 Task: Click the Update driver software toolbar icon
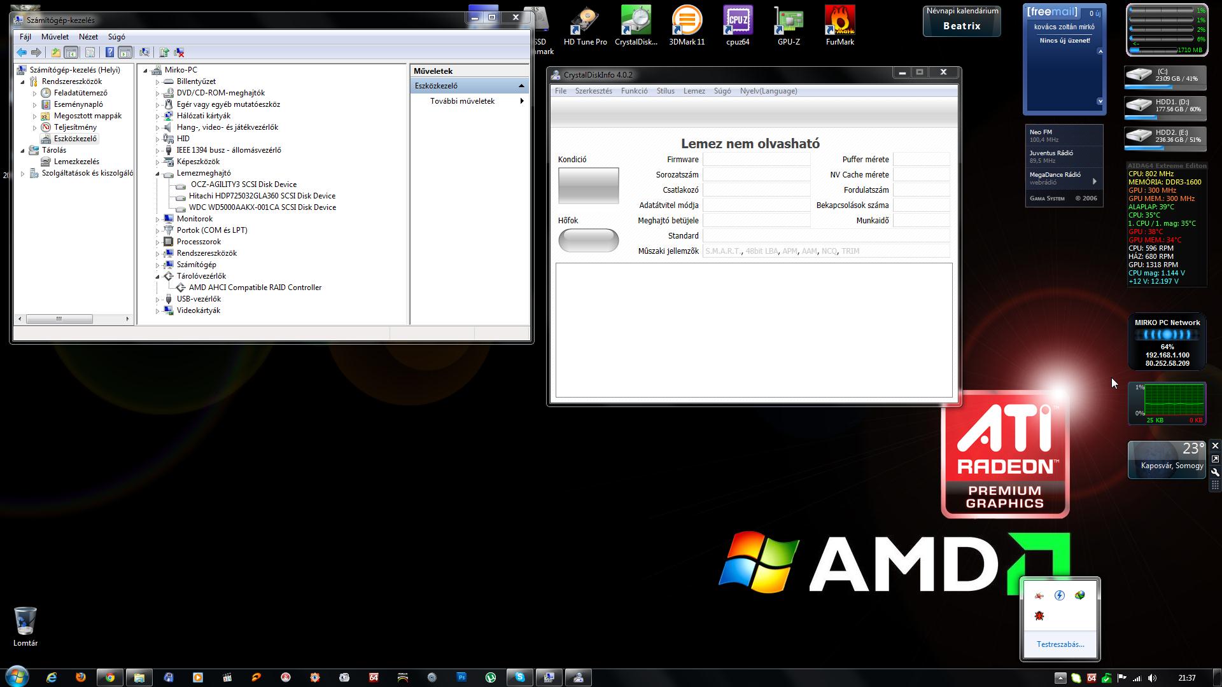pos(164,53)
